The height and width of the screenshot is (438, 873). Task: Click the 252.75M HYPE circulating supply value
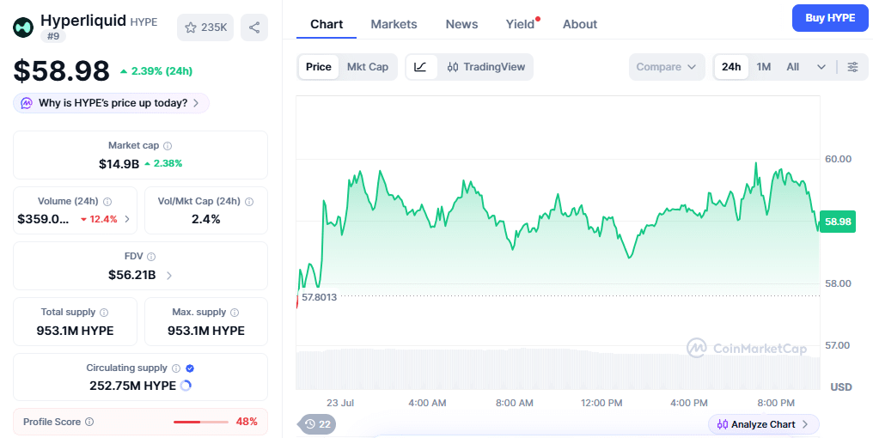132,386
